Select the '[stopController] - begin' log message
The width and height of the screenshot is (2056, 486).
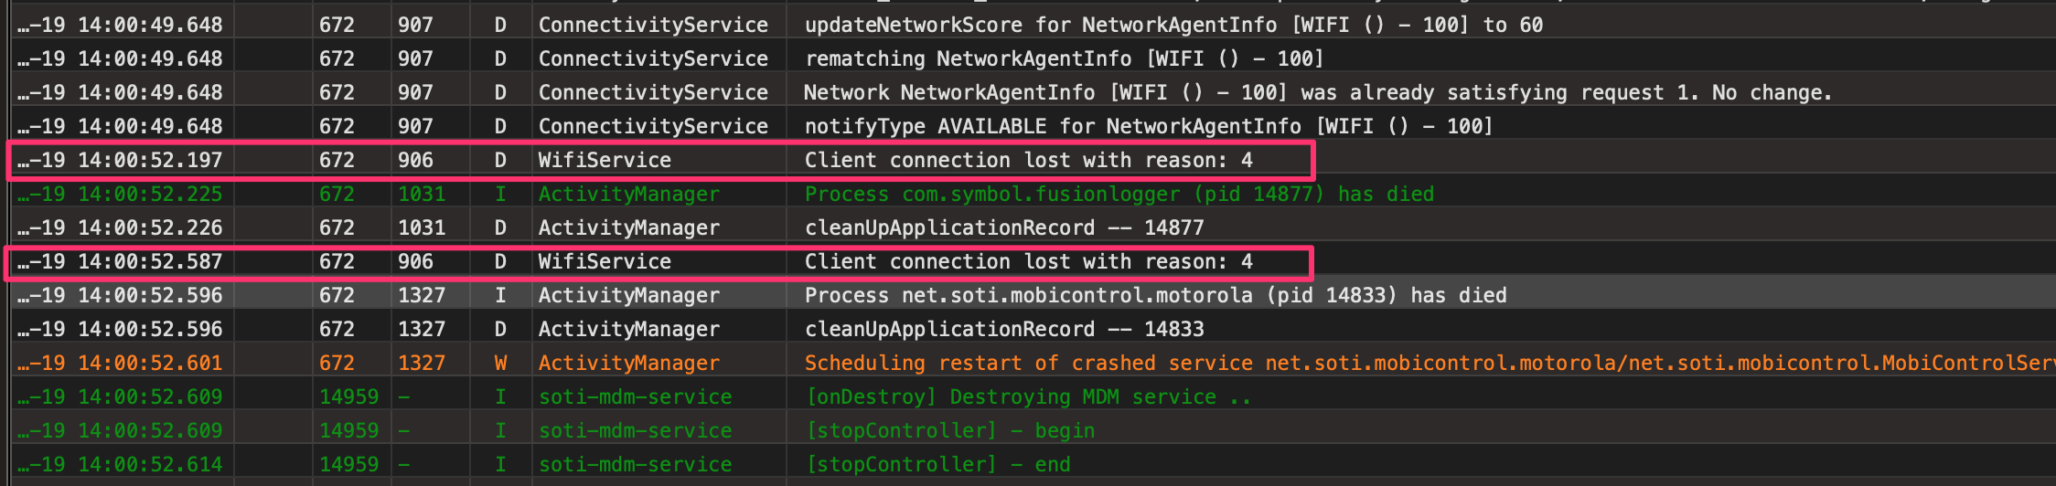[x=948, y=430]
